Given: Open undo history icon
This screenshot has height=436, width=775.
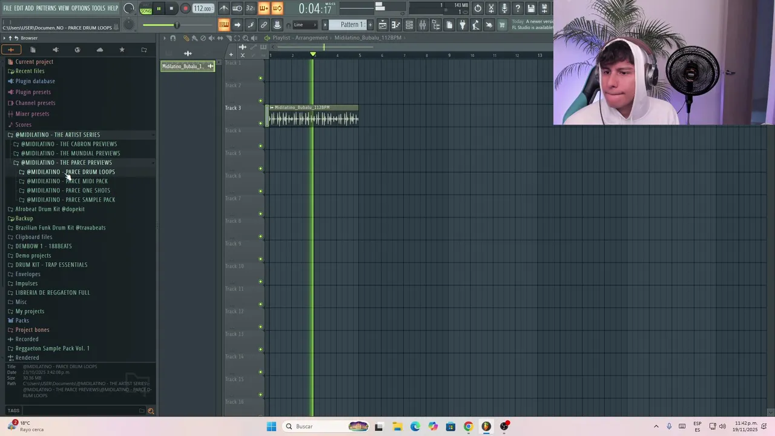Looking at the screenshot, I should pyautogui.click(x=478, y=8).
